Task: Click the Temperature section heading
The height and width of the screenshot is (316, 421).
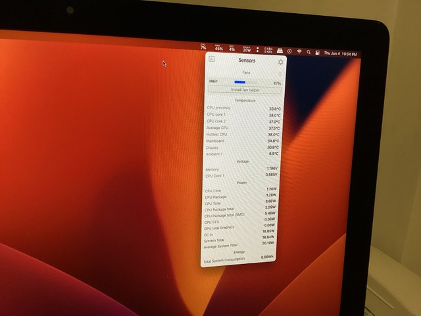Action: [245, 101]
